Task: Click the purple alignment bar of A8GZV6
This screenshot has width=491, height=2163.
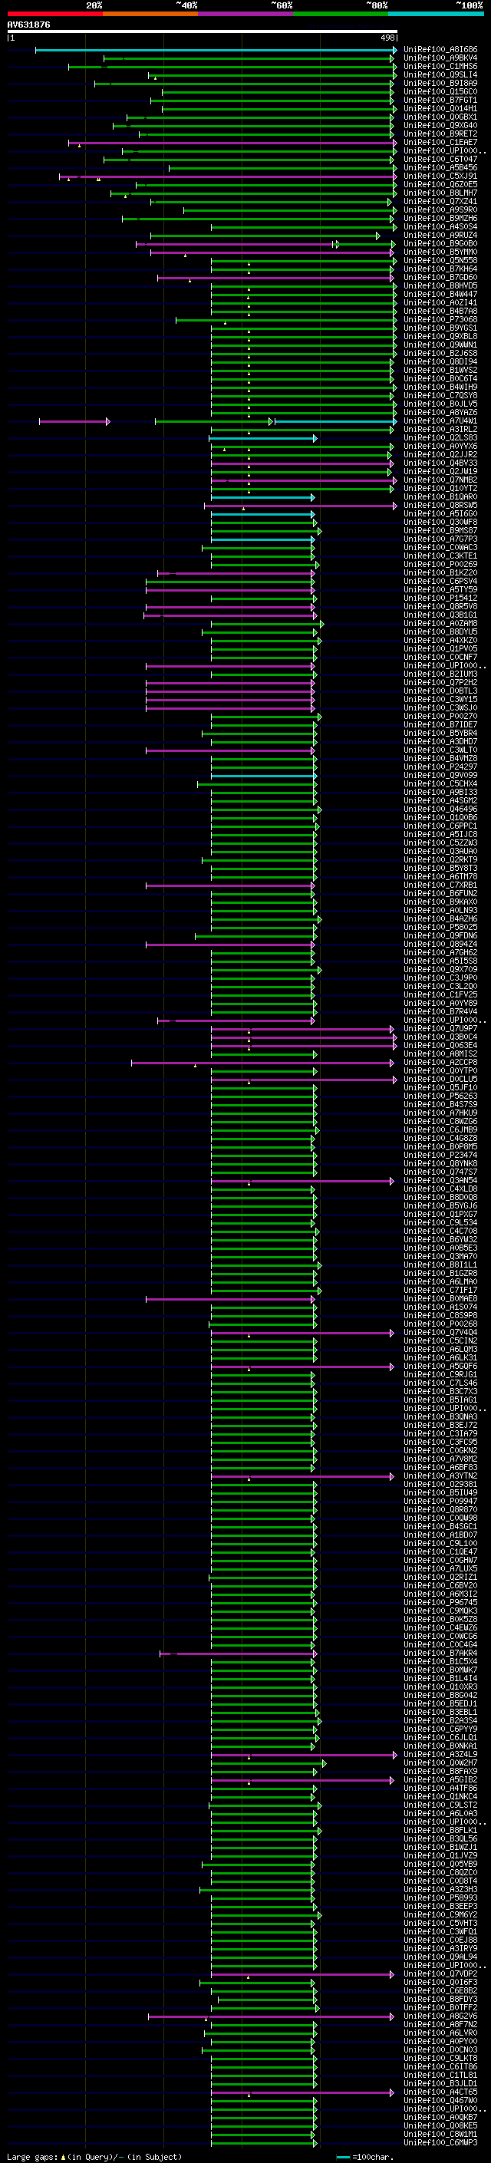Action: [271, 2016]
